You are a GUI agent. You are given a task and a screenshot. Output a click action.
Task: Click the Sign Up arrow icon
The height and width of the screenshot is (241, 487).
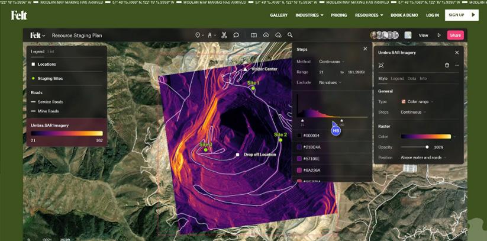[473, 15]
